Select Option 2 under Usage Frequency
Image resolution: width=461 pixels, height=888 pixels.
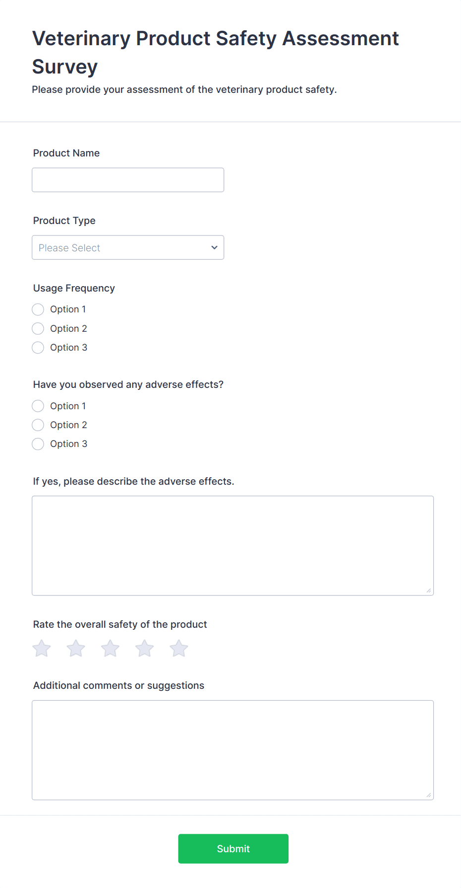pos(38,329)
